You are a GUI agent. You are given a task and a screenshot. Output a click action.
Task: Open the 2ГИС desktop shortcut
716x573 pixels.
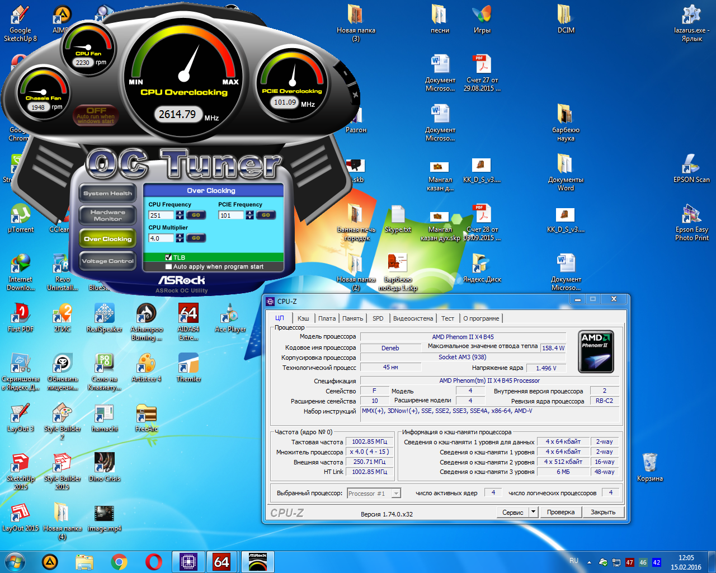click(x=62, y=318)
